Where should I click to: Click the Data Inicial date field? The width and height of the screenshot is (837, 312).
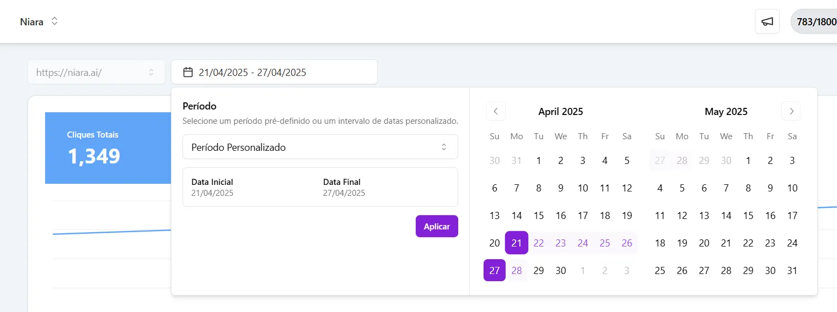[212, 188]
